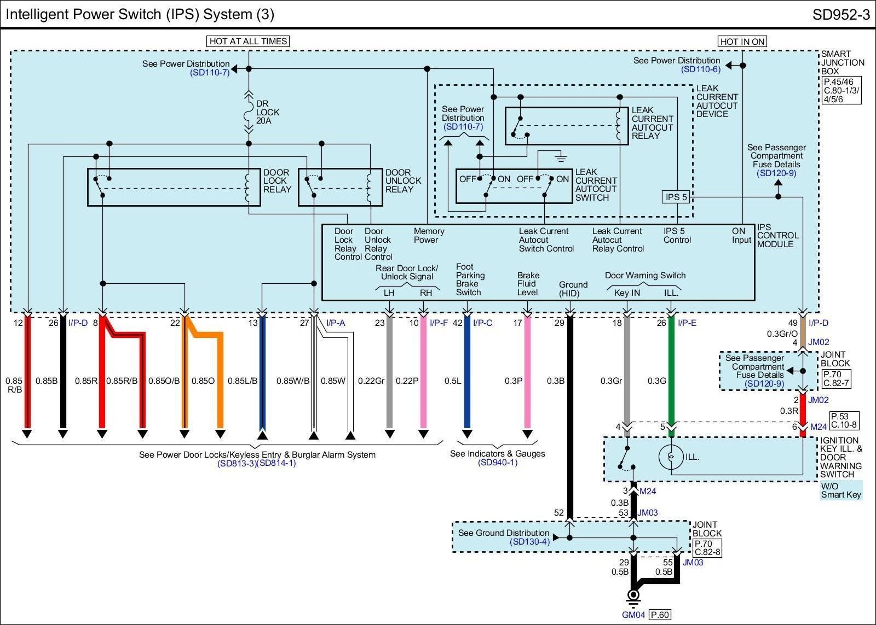Click the HOT IN ON label
The height and width of the screenshot is (625, 876).
(x=742, y=42)
